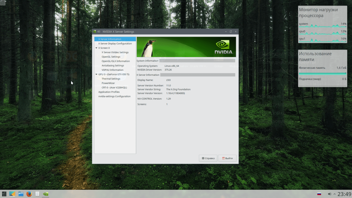The image size is (352, 198).
Task: Click the NVIDIA settings taskbar entry
Action: [45, 194]
